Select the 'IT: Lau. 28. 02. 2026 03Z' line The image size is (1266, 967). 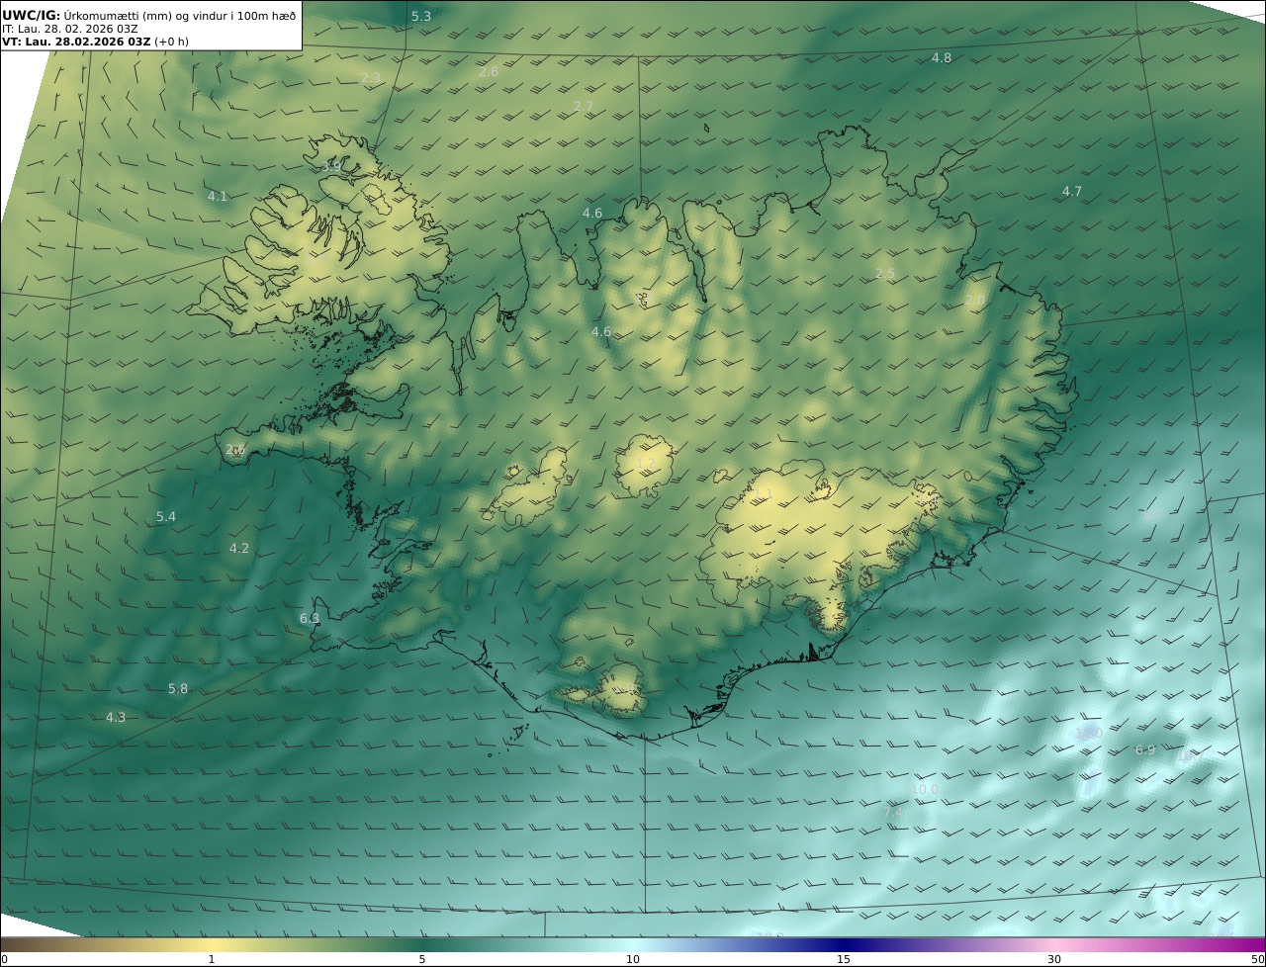[69, 29]
